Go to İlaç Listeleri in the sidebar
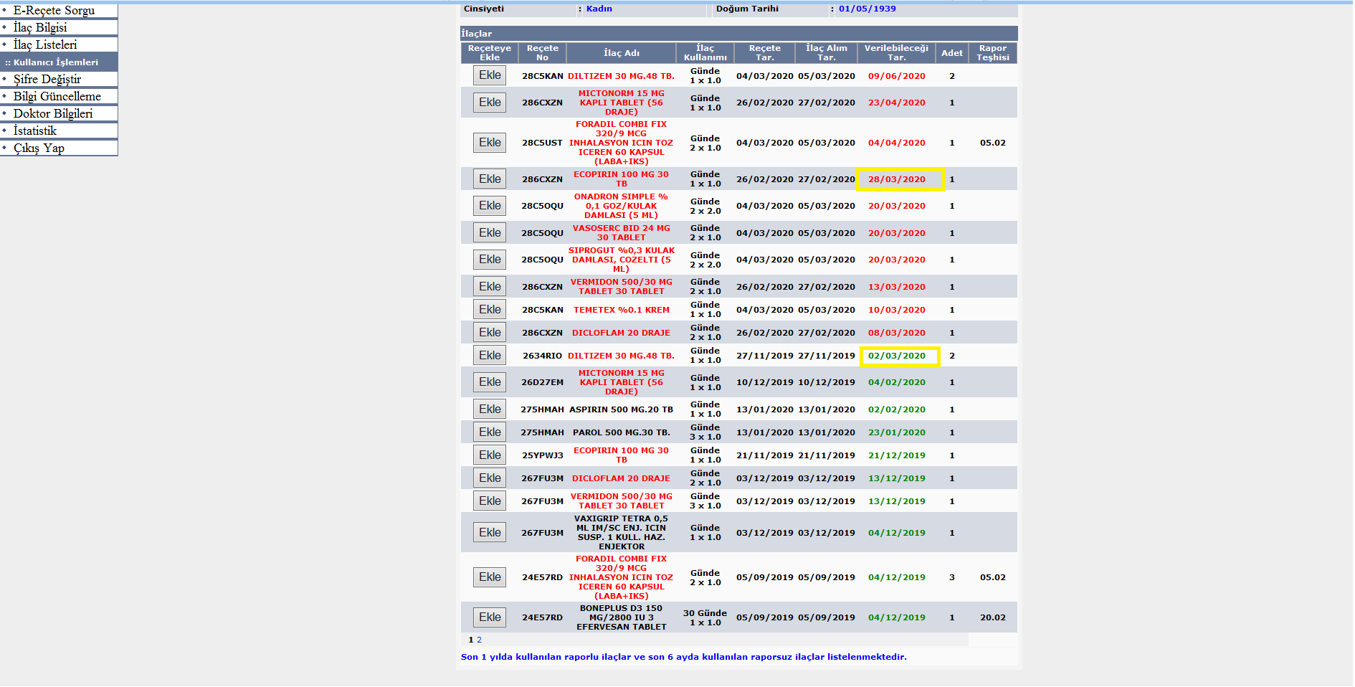The height and width of the screenshot is (687, 1355). click(44, 44)
